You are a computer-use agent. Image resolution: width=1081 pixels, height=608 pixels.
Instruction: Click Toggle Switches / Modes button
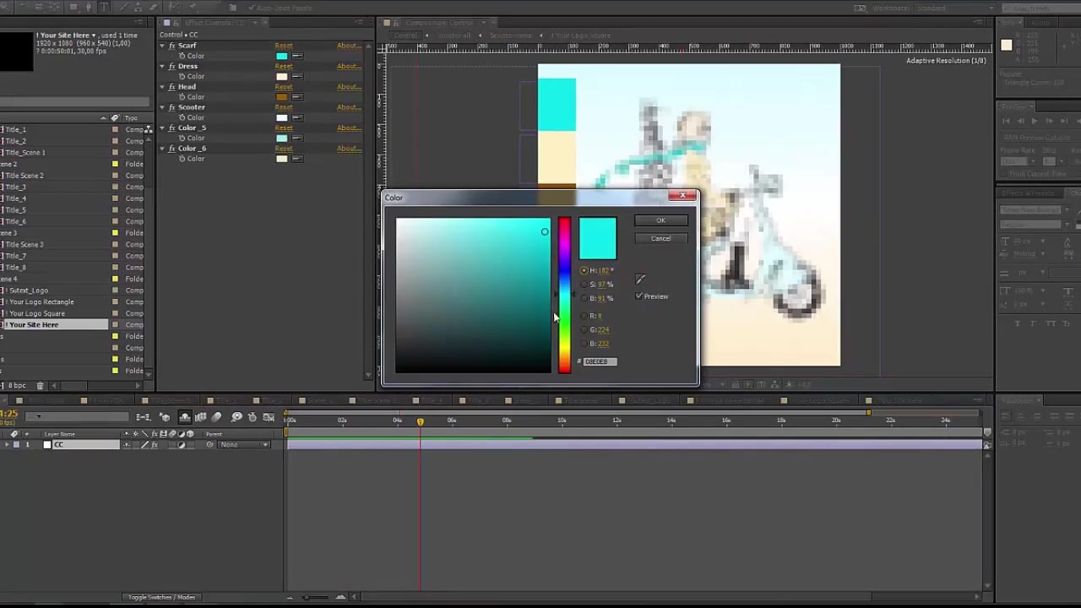(x=161, y=597)
